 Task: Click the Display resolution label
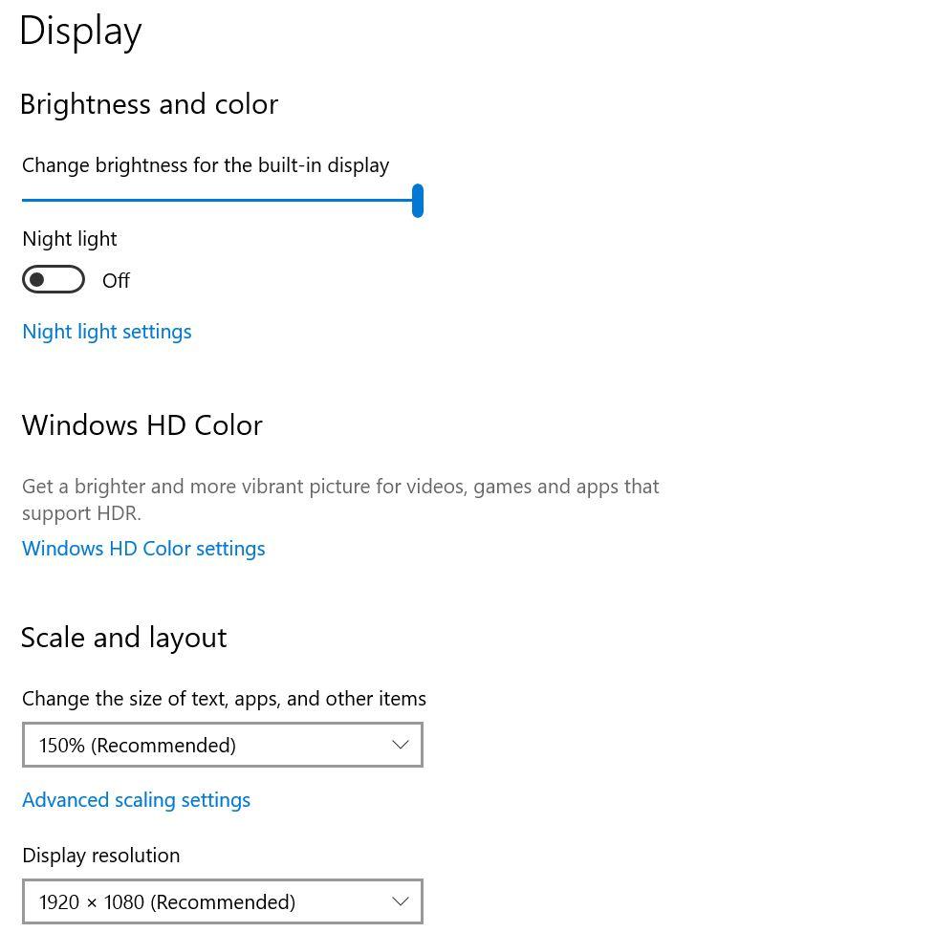tap(101, 856)
